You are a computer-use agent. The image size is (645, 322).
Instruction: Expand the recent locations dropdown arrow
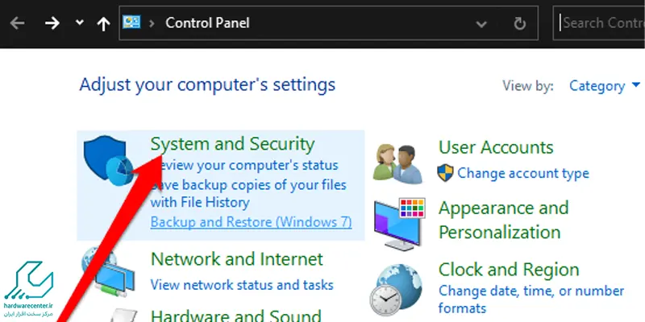[x=79, y=23]
